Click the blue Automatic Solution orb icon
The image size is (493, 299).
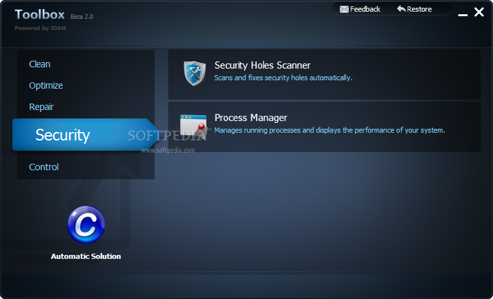86,225
